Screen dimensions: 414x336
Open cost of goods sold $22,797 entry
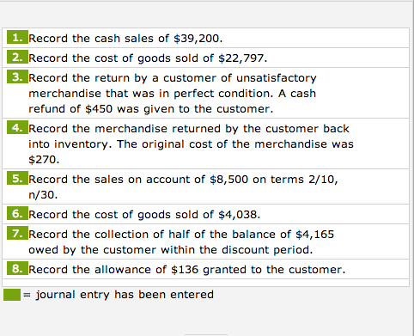click(205, 58)
